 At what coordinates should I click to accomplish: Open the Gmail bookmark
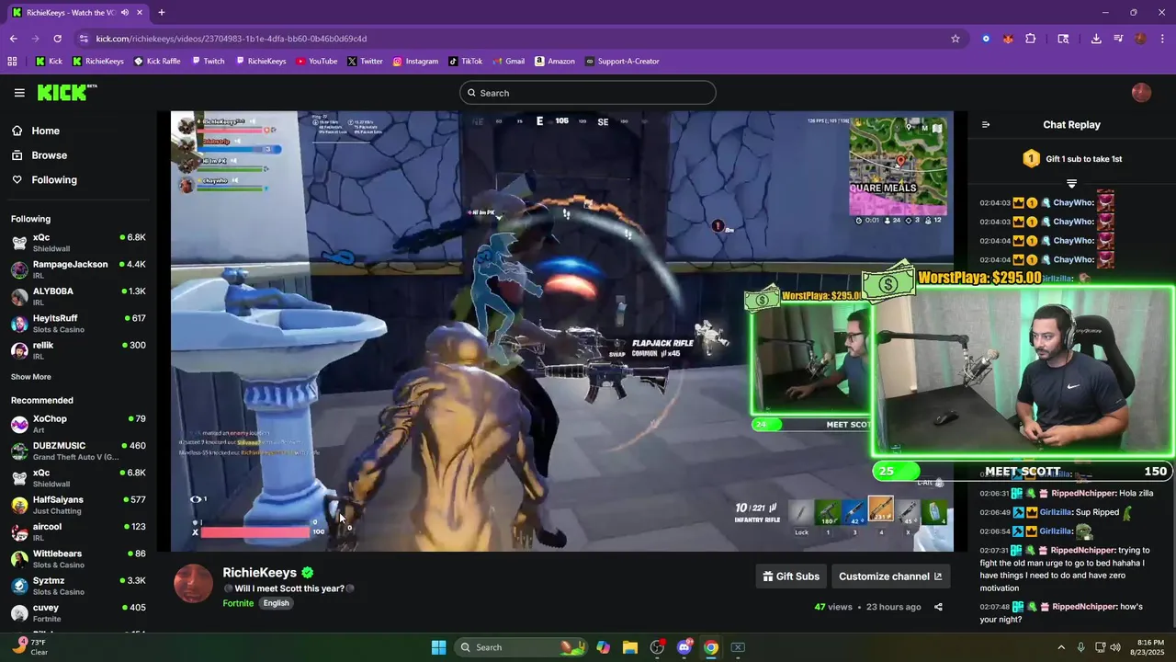coord(508,62)
